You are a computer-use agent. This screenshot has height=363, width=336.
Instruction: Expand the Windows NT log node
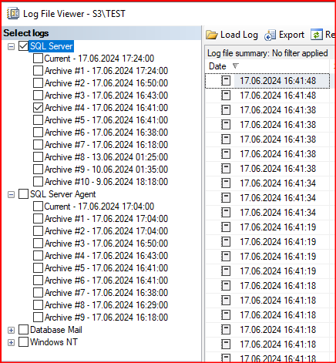click(x=11, y=342)
